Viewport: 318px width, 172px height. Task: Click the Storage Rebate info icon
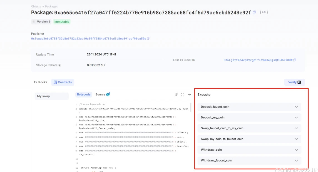[60, 65]
